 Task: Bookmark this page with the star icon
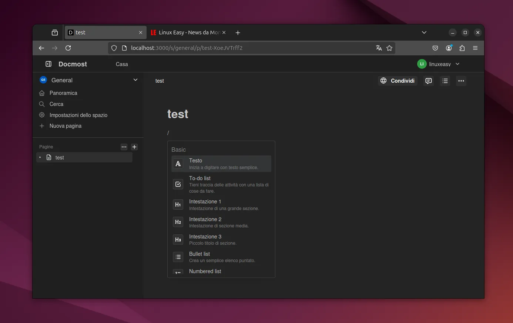click(x=389, y=48)
